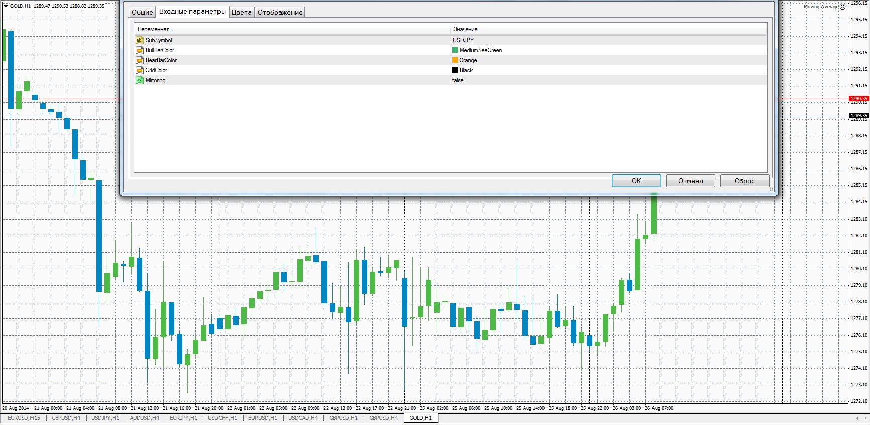Click the Mirroring boolean parameter icon

click(x=140, y=80)
